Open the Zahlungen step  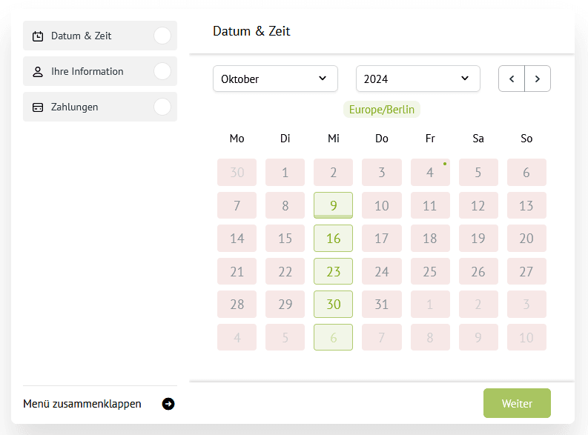[x=75, y=107]
